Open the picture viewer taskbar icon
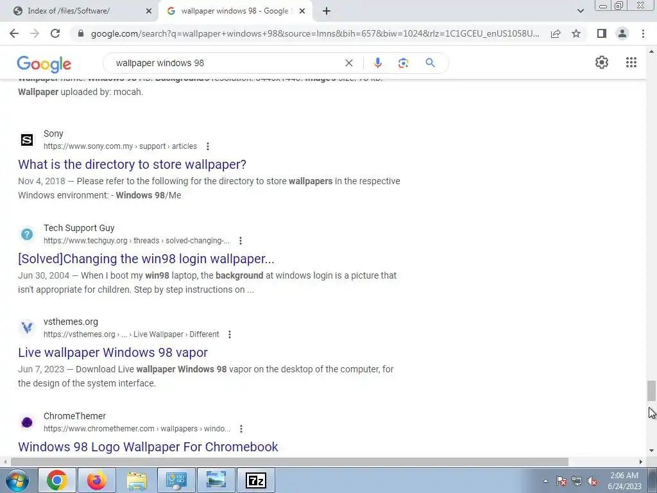The height and width of the screenshot is (493, 657). click(x=216, y=480)
